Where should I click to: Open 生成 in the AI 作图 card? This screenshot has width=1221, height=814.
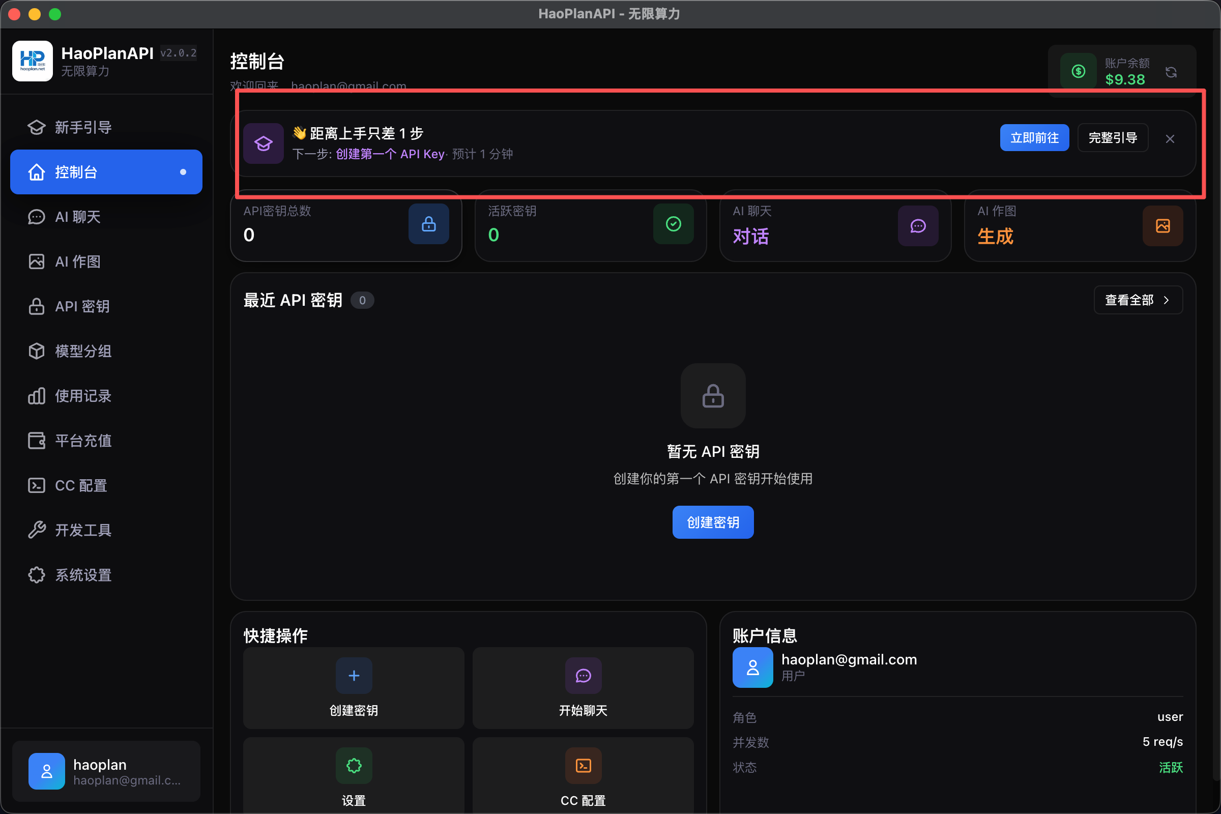click(995, 236)
